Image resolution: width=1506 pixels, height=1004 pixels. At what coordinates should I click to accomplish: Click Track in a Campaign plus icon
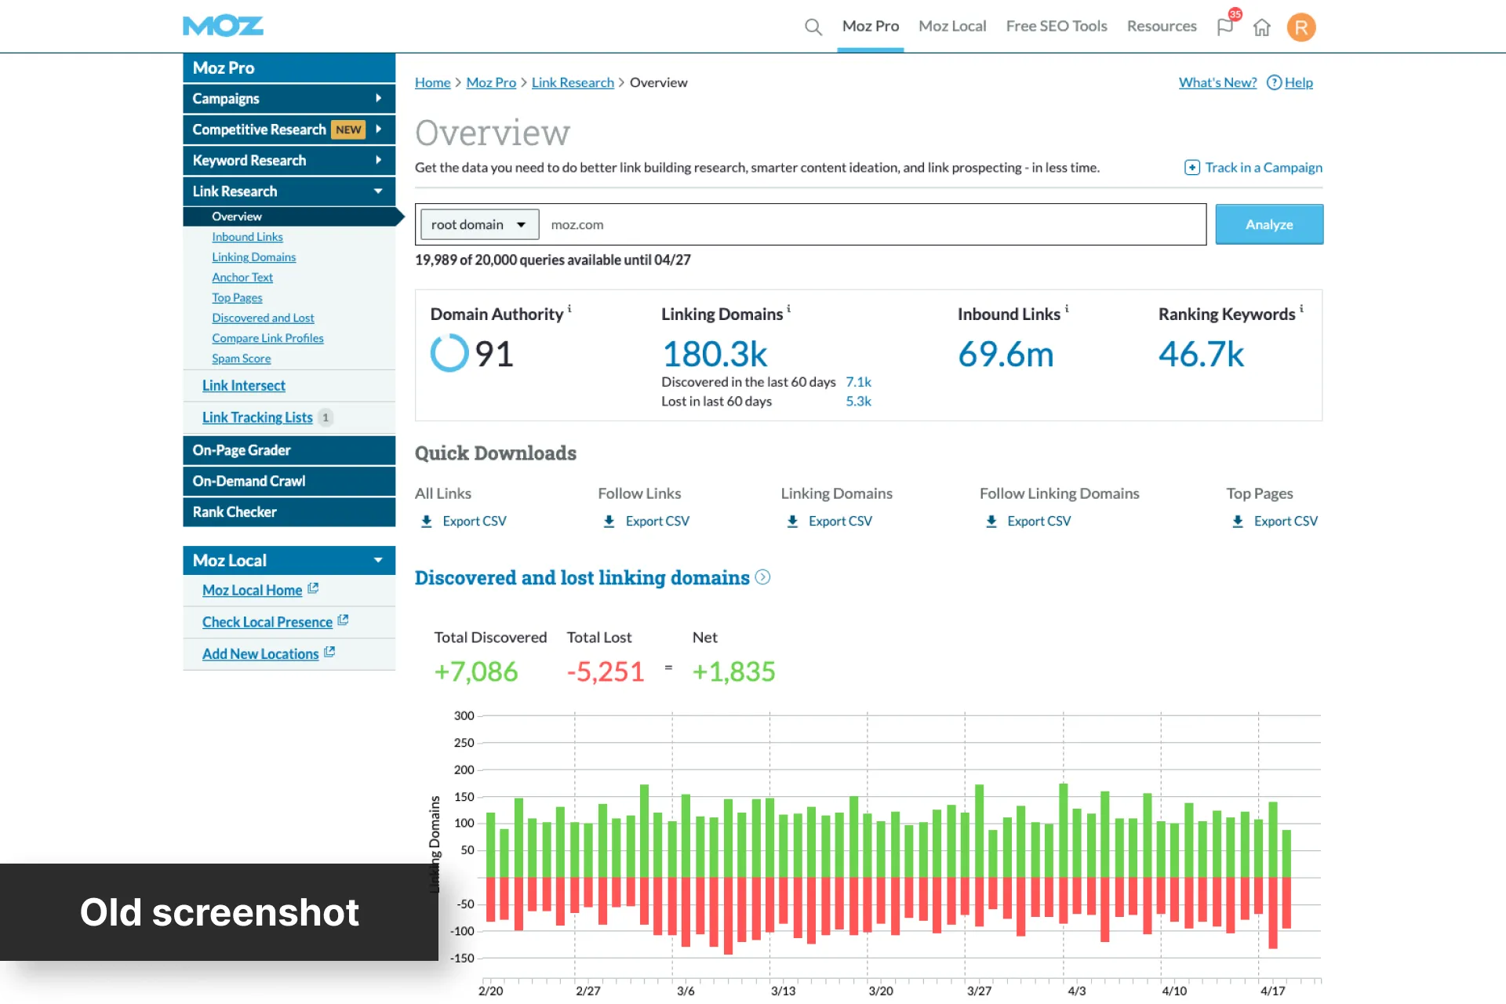(1191, 167)
